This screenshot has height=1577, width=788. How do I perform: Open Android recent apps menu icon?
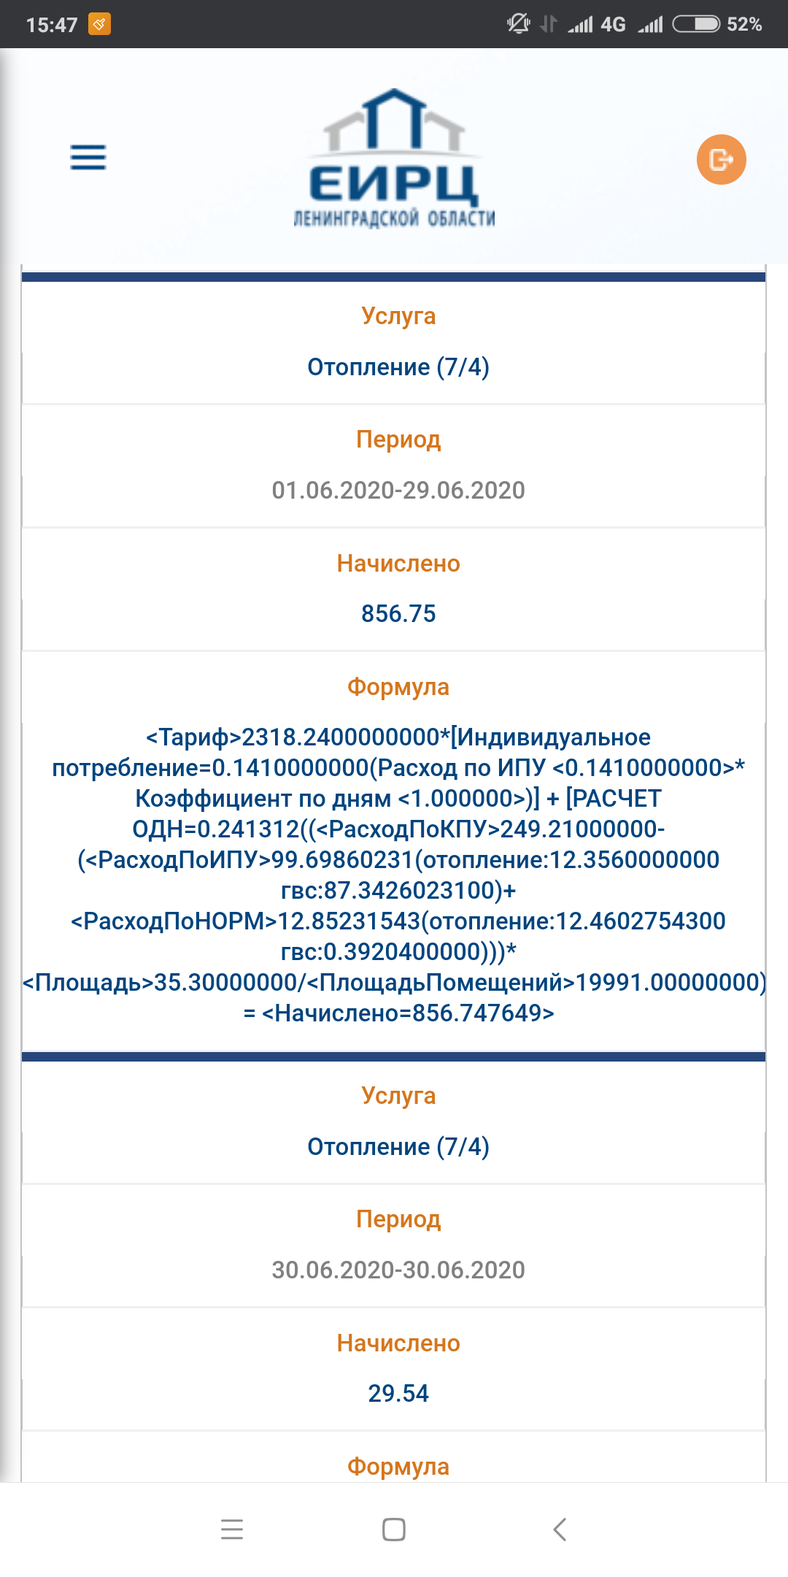(x=232, y=1529)
